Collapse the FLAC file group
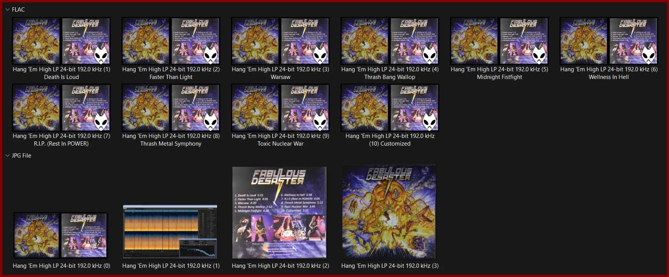Image resolution: width=669 pixels, height=277 pixels. [8, 10]
